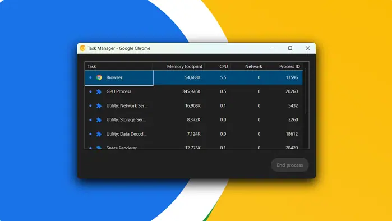The height and width of the screenshot is (221, 392).
Task: Minimize the Task Manager window
Action: [x=273, y=48]
